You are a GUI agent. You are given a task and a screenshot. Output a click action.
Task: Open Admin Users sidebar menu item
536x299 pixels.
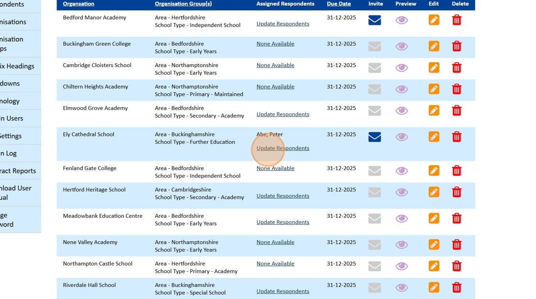point(21,118)
